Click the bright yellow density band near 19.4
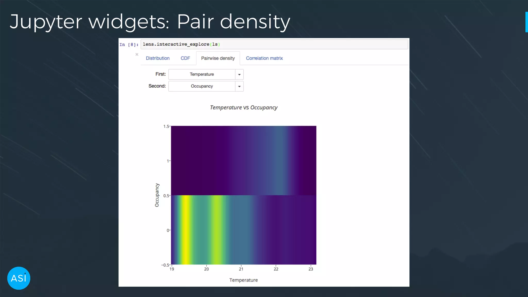Viewport: 528px width, 297px height. click(x=186, y=230)
